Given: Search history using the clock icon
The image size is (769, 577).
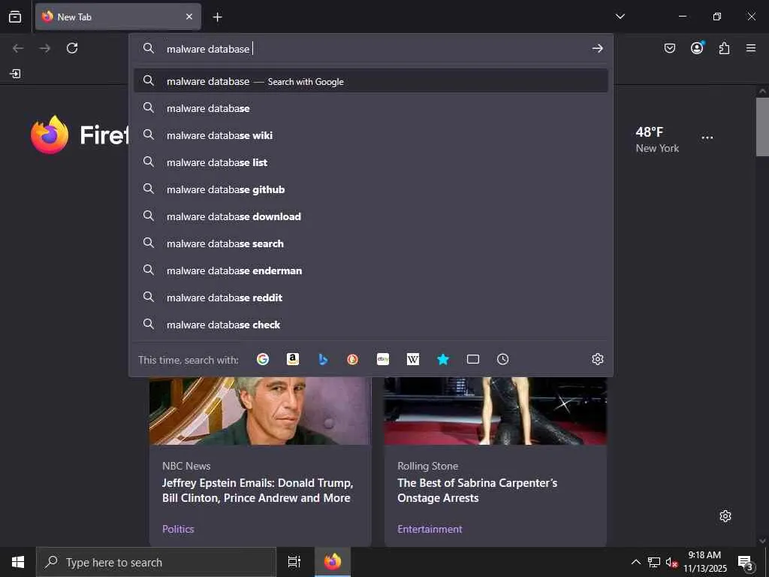Looking at the screenshot, I should coord(502,359).
